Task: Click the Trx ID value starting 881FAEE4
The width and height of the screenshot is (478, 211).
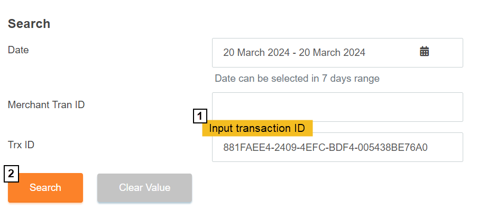Action: coord(325,147)
